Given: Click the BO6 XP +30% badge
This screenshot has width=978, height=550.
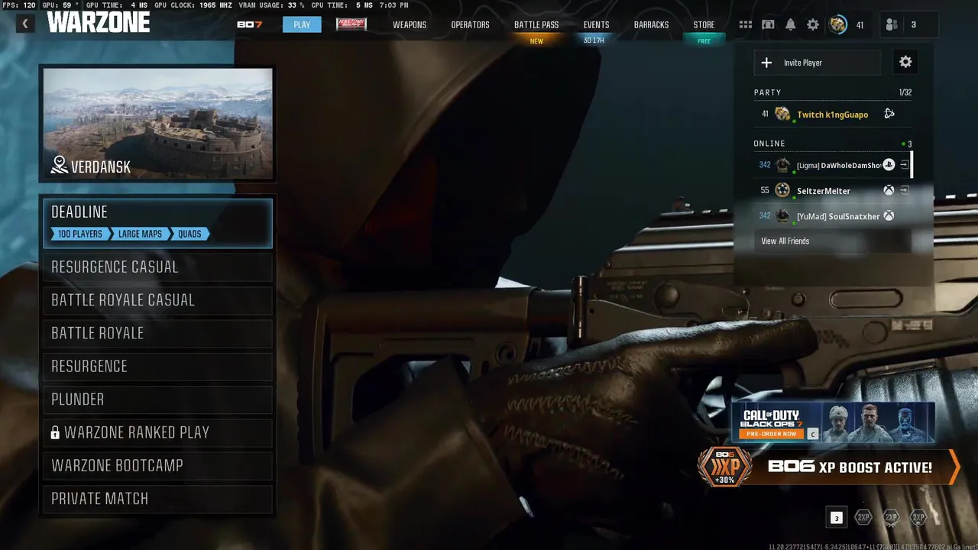Looking at the screenshot, I should point(724,467).
